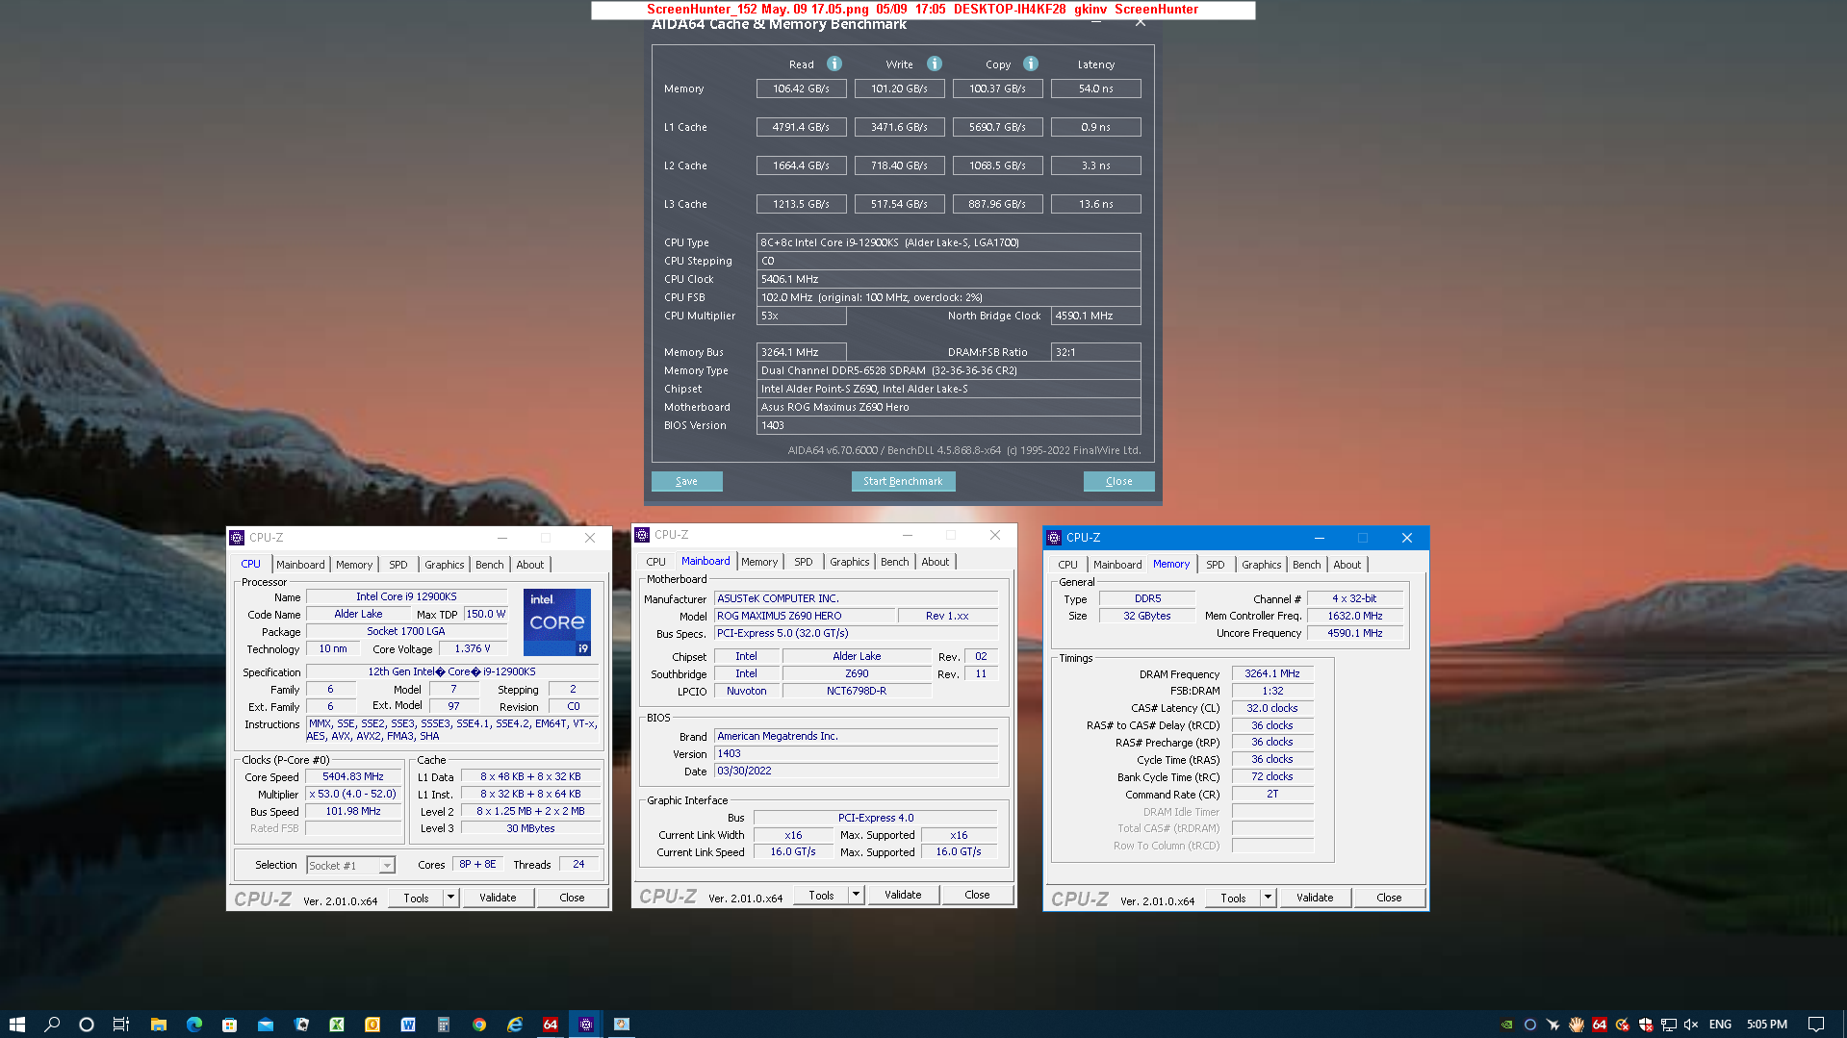This screenshot has width=1847, height=1038.
Task: Open the notification center
Action: pos(1816,1025)
